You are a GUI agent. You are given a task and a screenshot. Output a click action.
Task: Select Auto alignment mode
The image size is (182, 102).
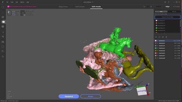161,12
